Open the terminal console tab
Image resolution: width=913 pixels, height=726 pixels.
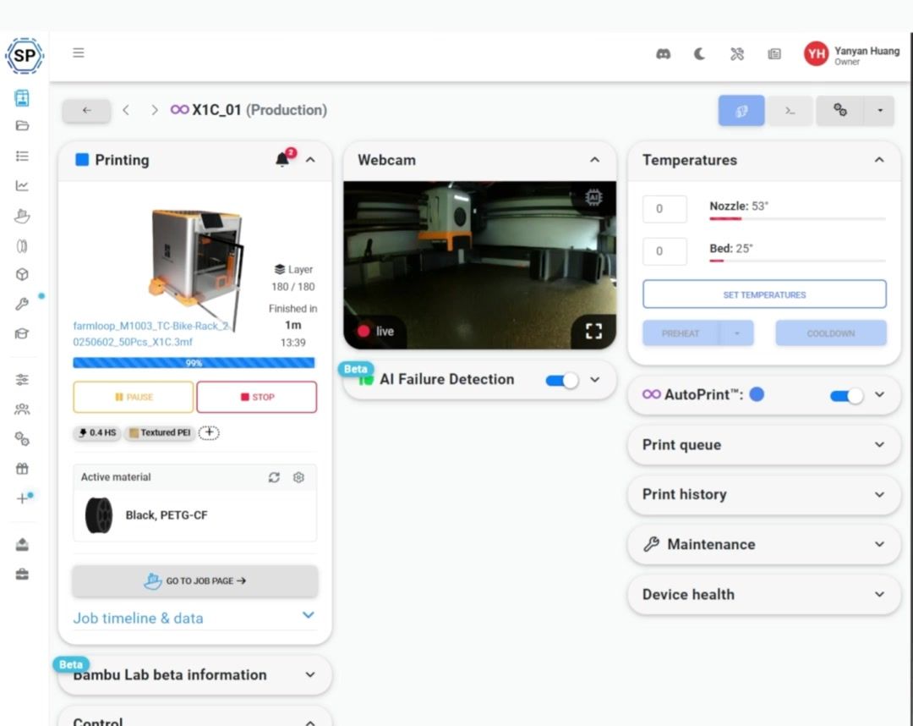(790, 111)
